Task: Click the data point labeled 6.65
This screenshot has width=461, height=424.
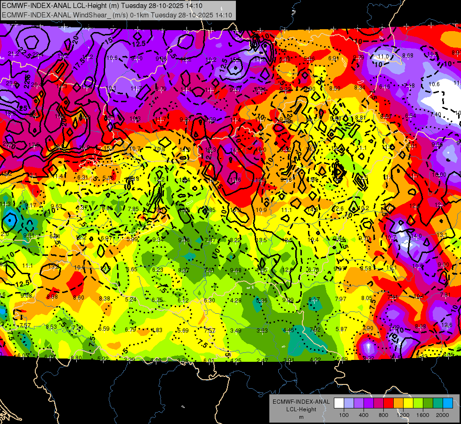Action: [131, 269]
